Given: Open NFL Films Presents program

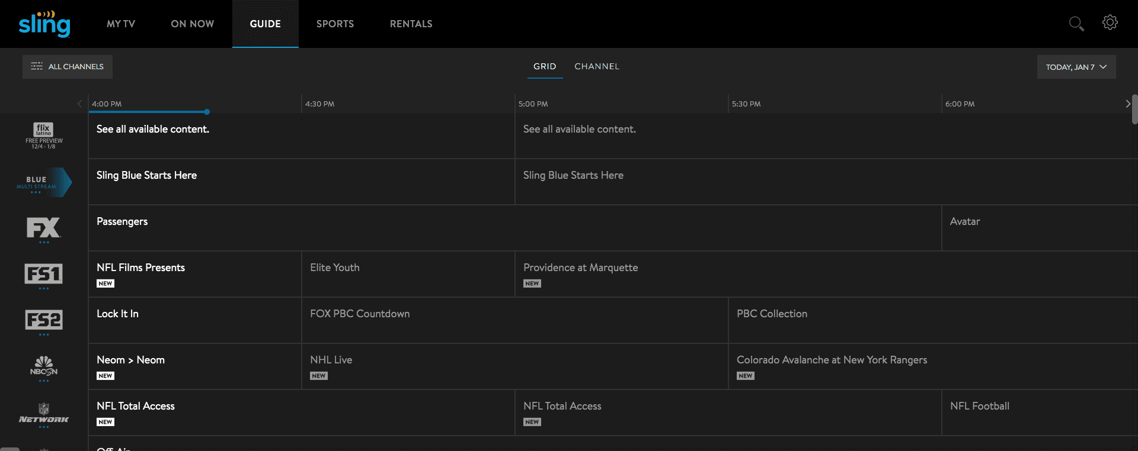Looking at the screenshot, I should 195,274.
